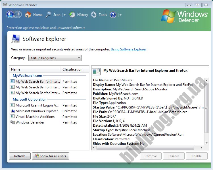Open the Home menu label
213x170 pixels.
[x=38, y=15]
